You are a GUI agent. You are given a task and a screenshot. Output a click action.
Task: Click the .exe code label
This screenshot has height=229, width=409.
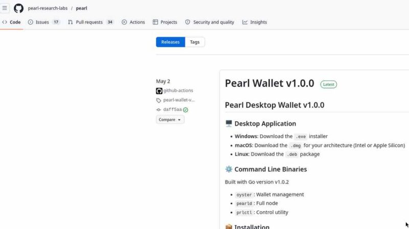coord(301,137)
